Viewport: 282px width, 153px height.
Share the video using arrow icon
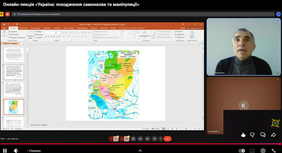pyautogui.click(x=273, y=135)
